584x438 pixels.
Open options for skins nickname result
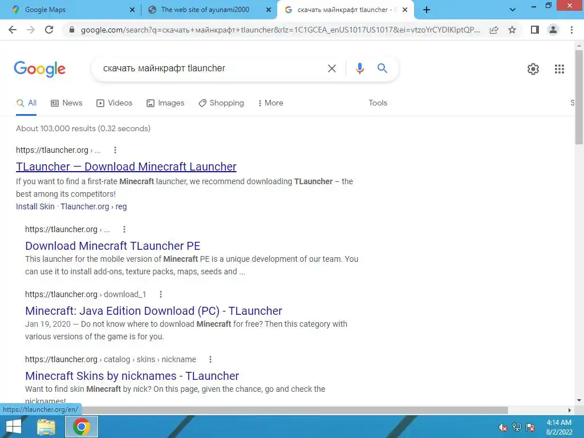[x=210, y=359]
